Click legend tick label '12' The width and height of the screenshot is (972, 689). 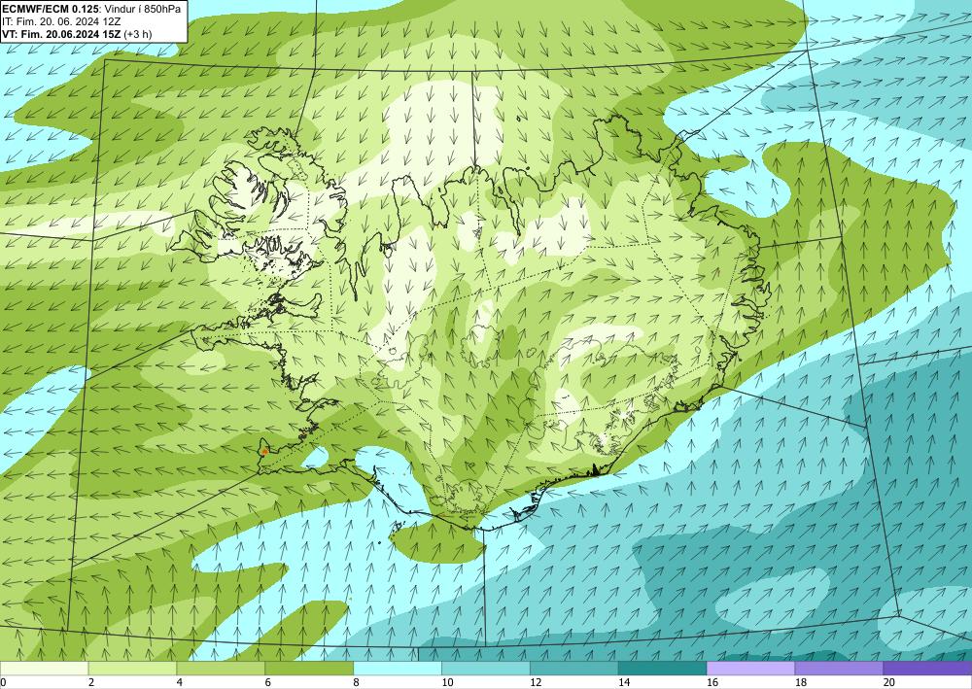pyautogui.click(x=536, y=683)
